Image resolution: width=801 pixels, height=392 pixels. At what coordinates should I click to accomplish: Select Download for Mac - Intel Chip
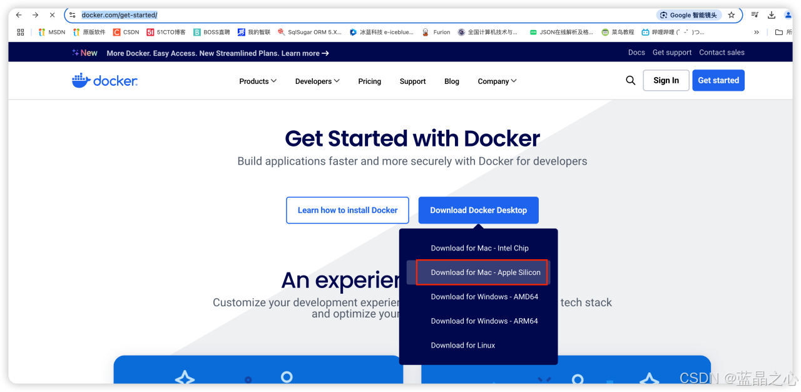pyautogui.click(x=479, y=248)
